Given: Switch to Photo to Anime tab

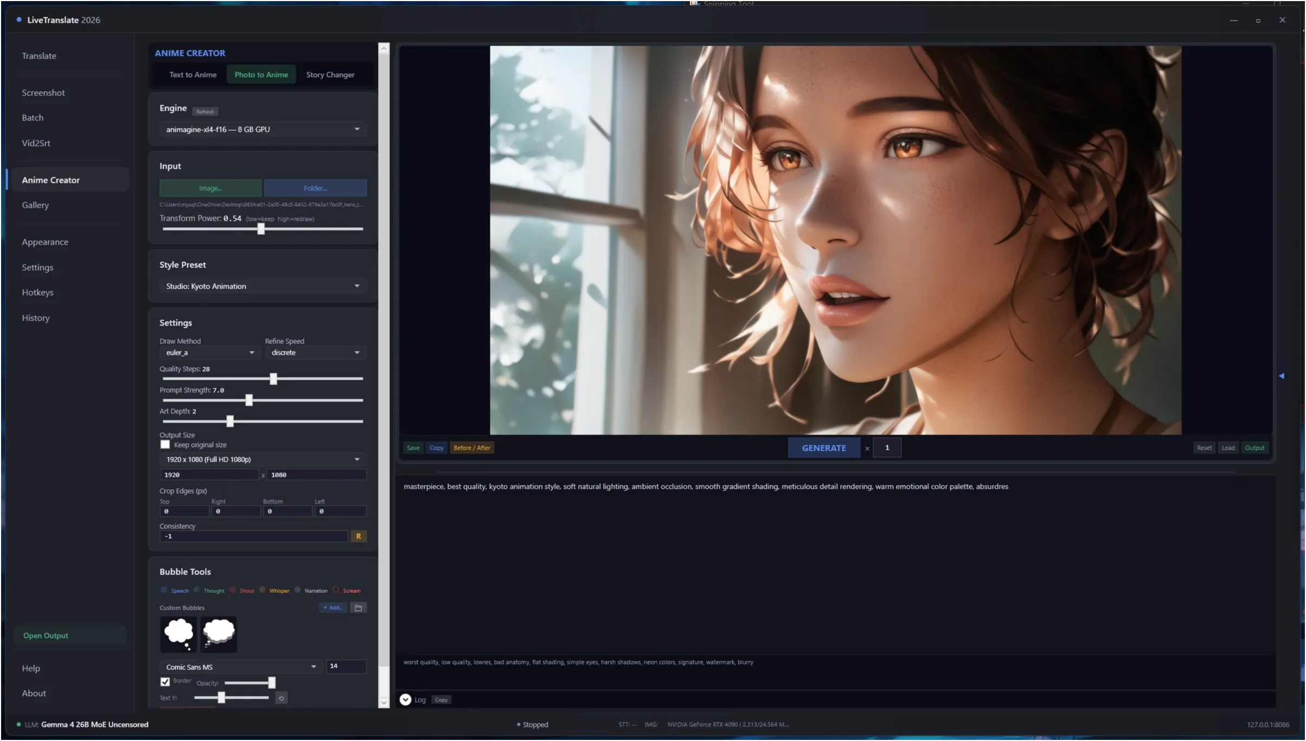Looking at the screenshot, I should coord(261,75).
